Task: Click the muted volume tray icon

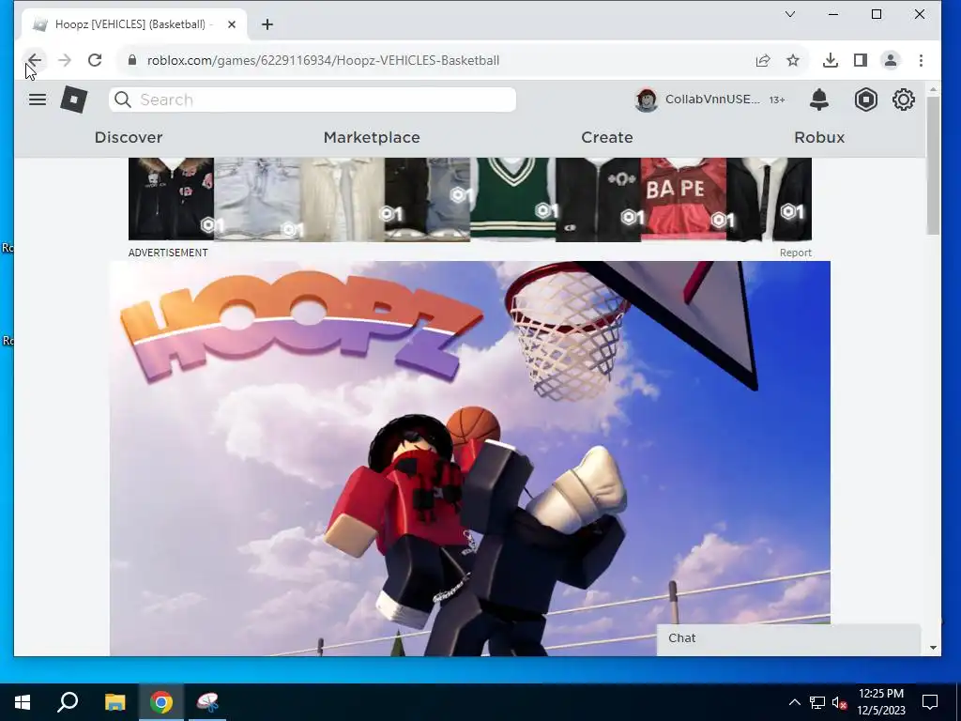Action: (x=839, y=702)
